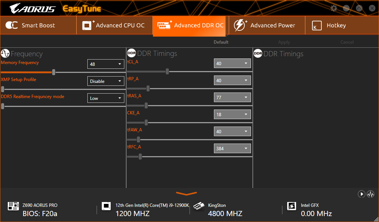Click the tCL_A slider handle
The image size is (379, 222).
coord(167,71)
